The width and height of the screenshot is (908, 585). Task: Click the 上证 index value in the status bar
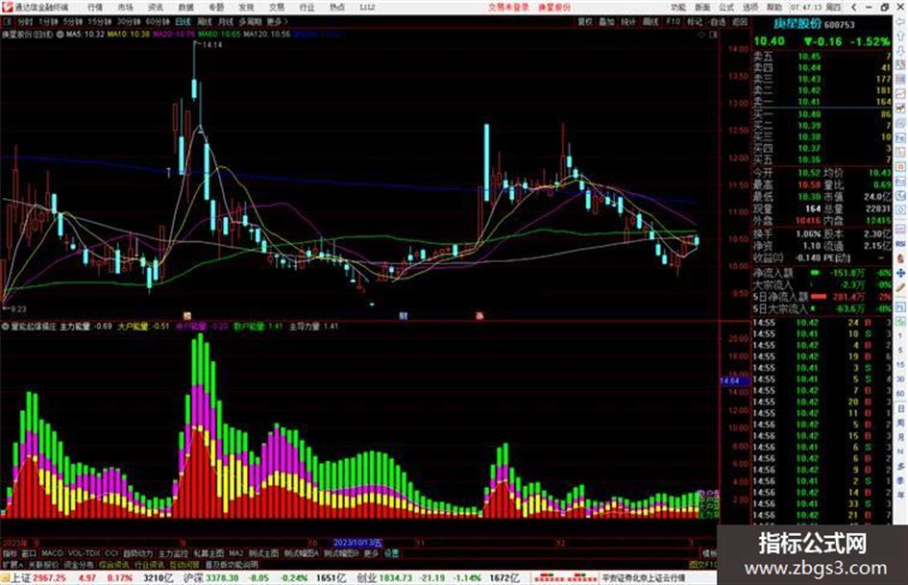click(x=49, y=578)
